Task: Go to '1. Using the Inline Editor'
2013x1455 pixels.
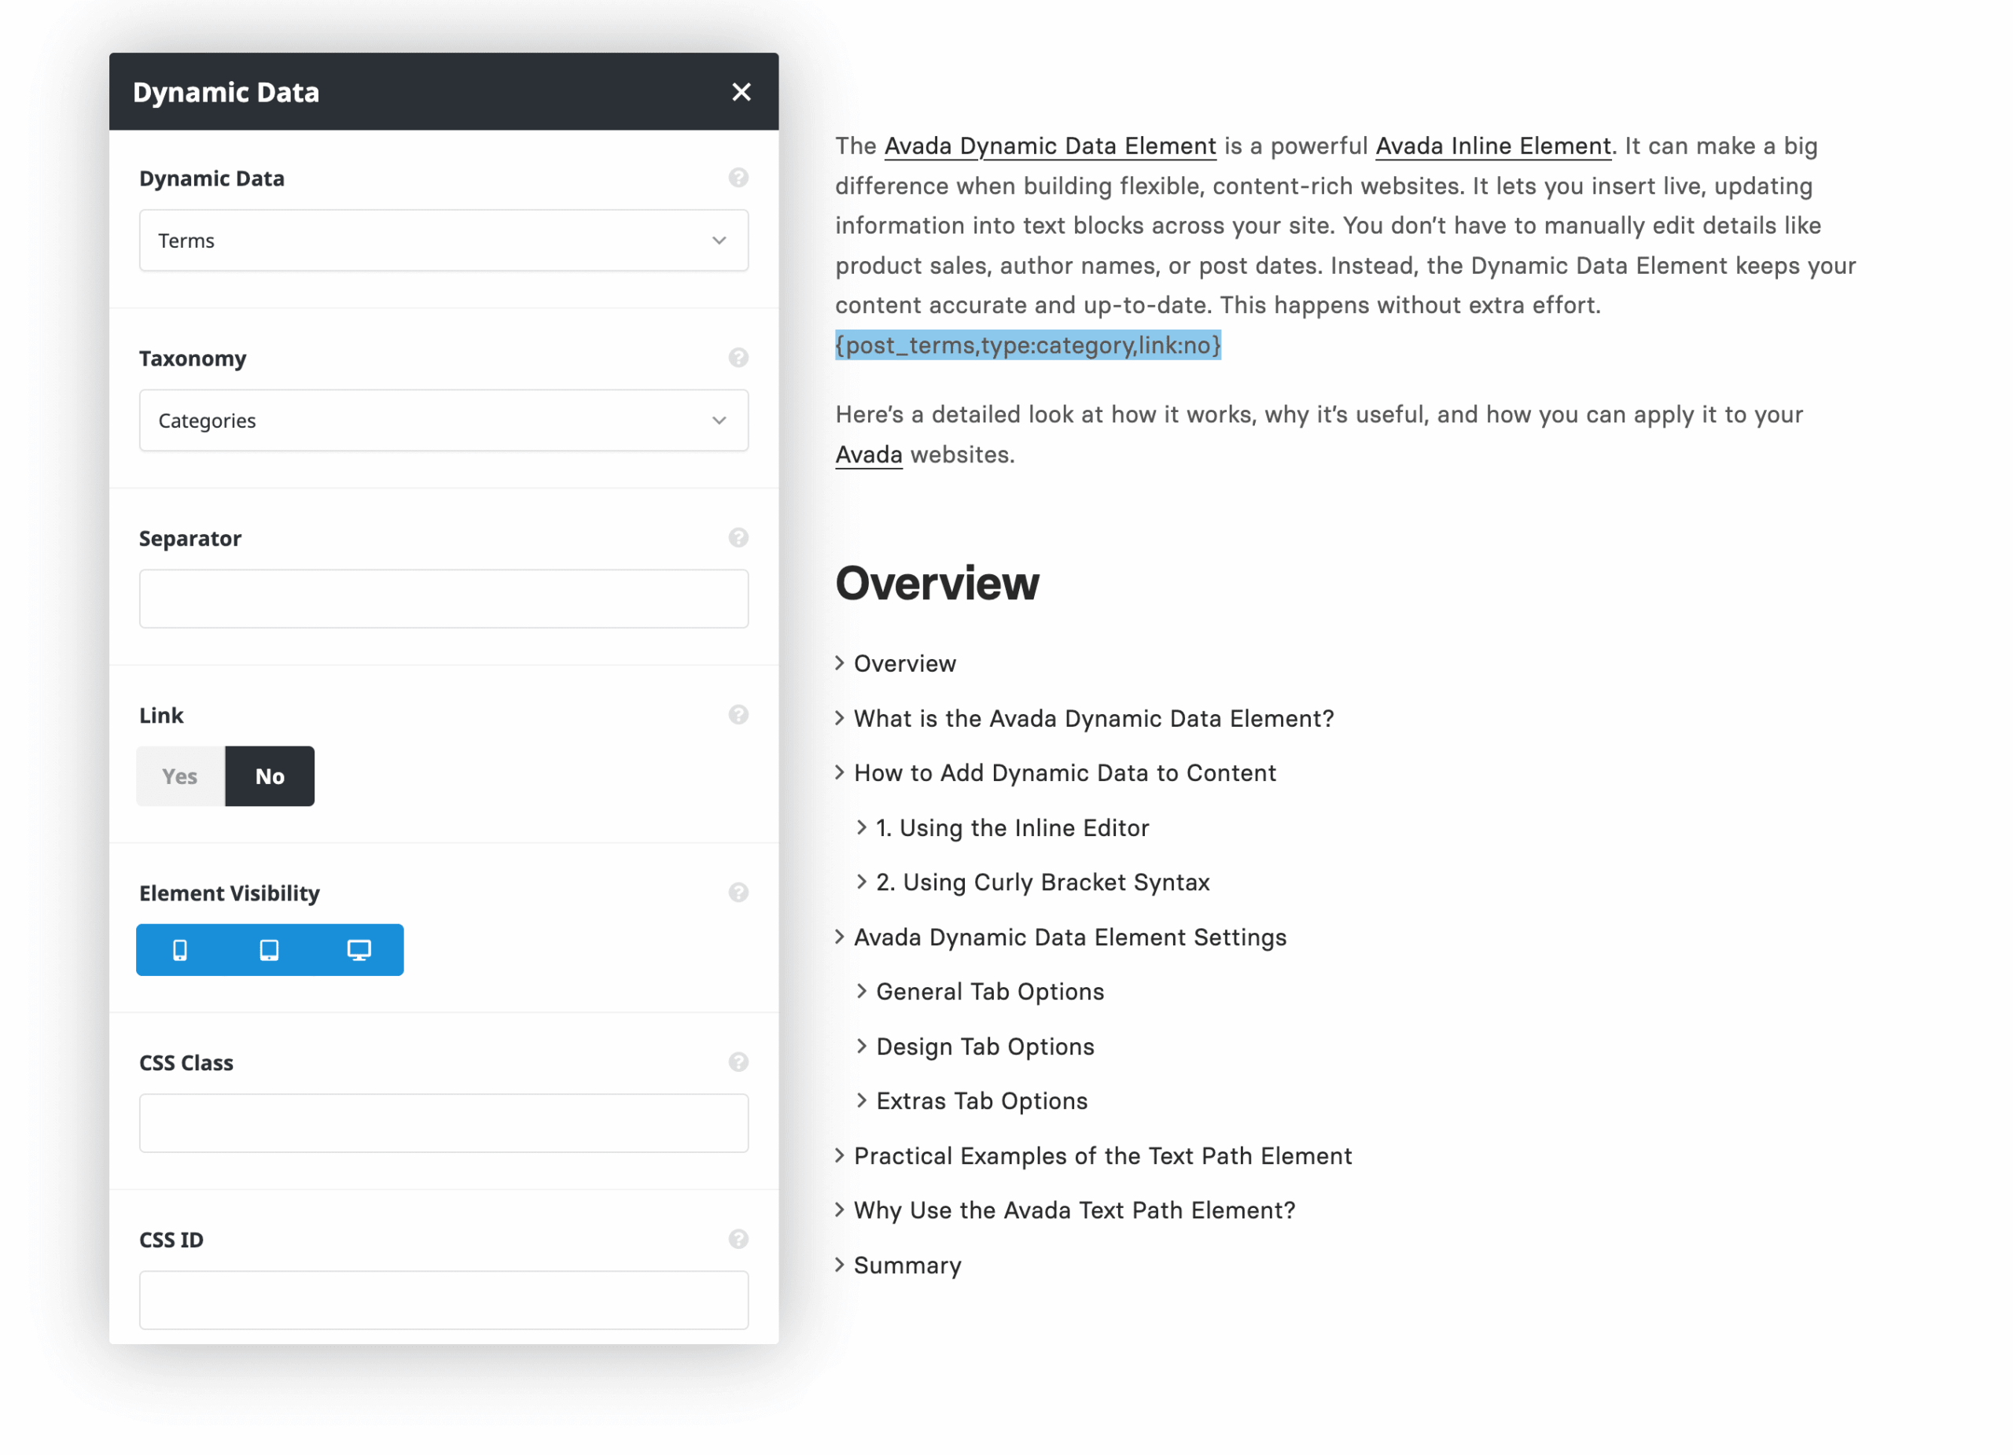Action: click(1012, 828)
